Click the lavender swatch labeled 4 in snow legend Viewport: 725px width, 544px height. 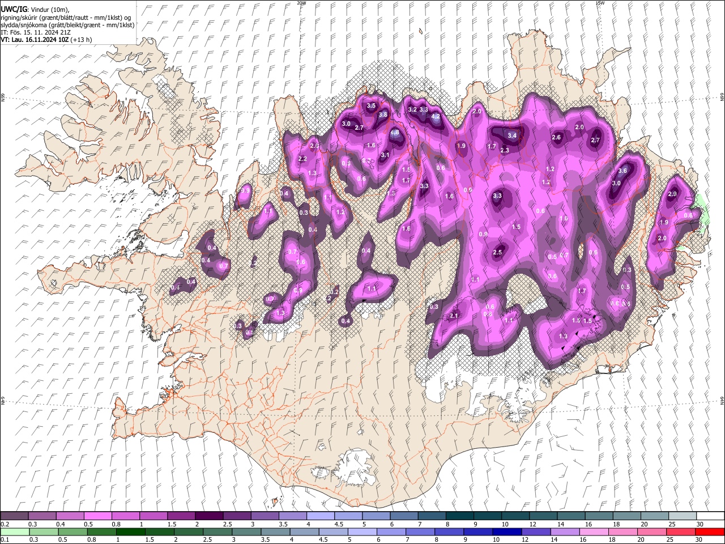(320, 516)
